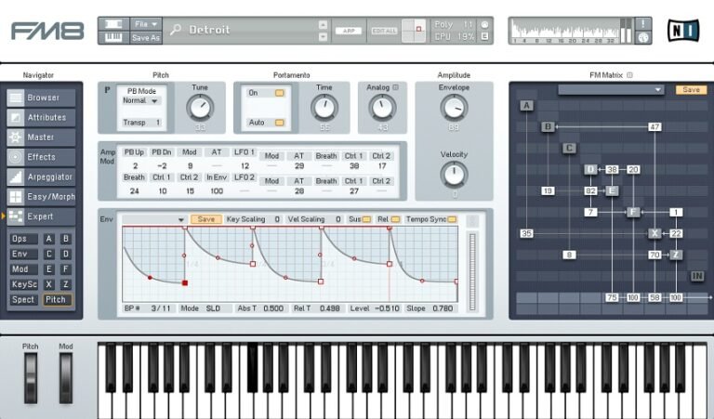Switch to Ops expert tab

pyautogui.click(x=22, y=239)
